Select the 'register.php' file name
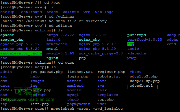 point(111,72)
